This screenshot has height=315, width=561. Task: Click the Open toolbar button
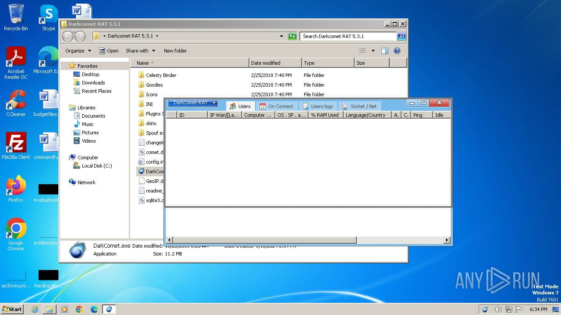point(109,51)
